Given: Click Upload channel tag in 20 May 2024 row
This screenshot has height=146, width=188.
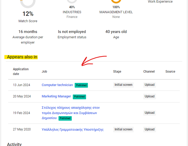Looking at the screenshot, I should tap(150, 96).
